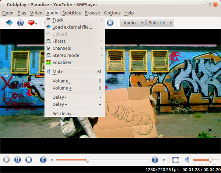Click the next track button in toolbar
The image size is (221, 173).
[x=110, y=23]
